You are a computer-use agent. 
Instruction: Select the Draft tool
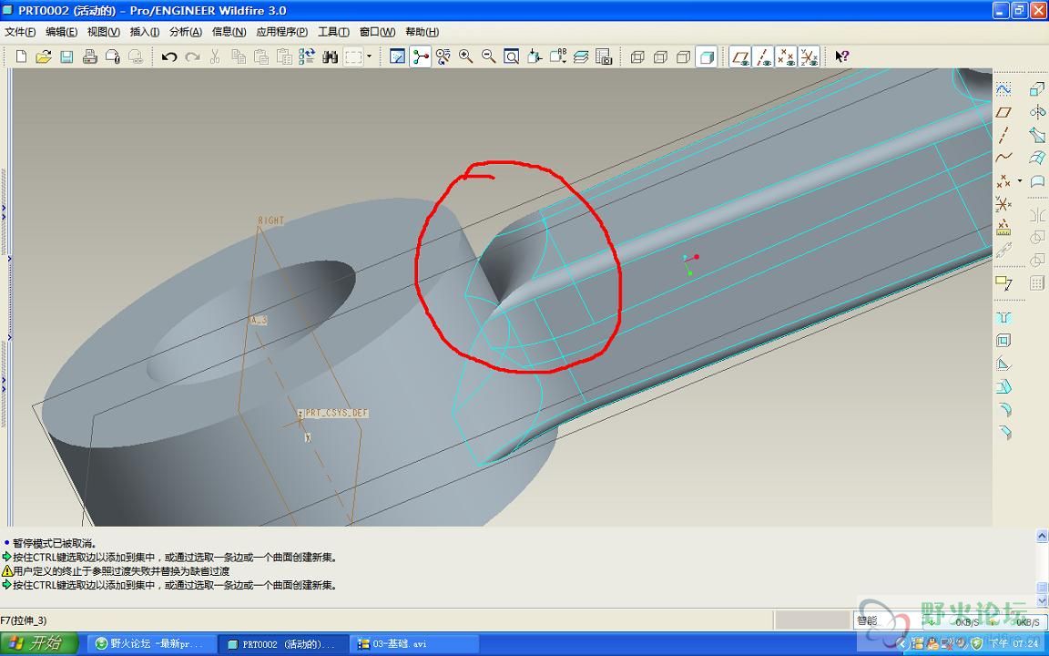(x=1003, y=387)
